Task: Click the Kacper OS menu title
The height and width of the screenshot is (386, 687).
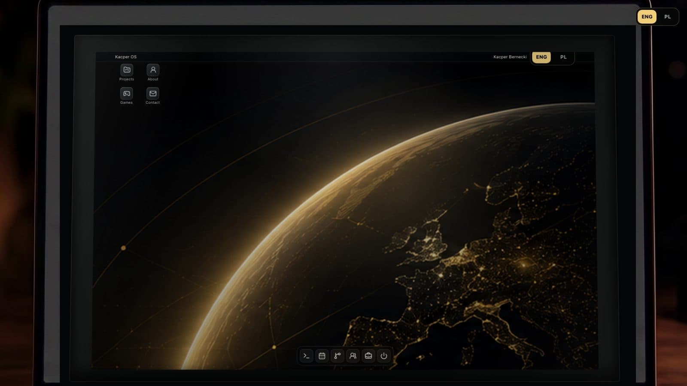Action: pos(126,57)
